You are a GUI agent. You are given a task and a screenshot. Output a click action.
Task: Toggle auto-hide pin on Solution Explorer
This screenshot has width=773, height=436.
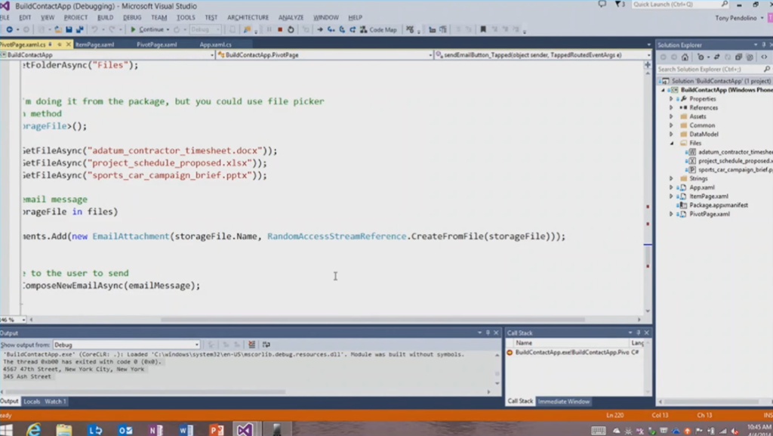[x=764, y=45]
